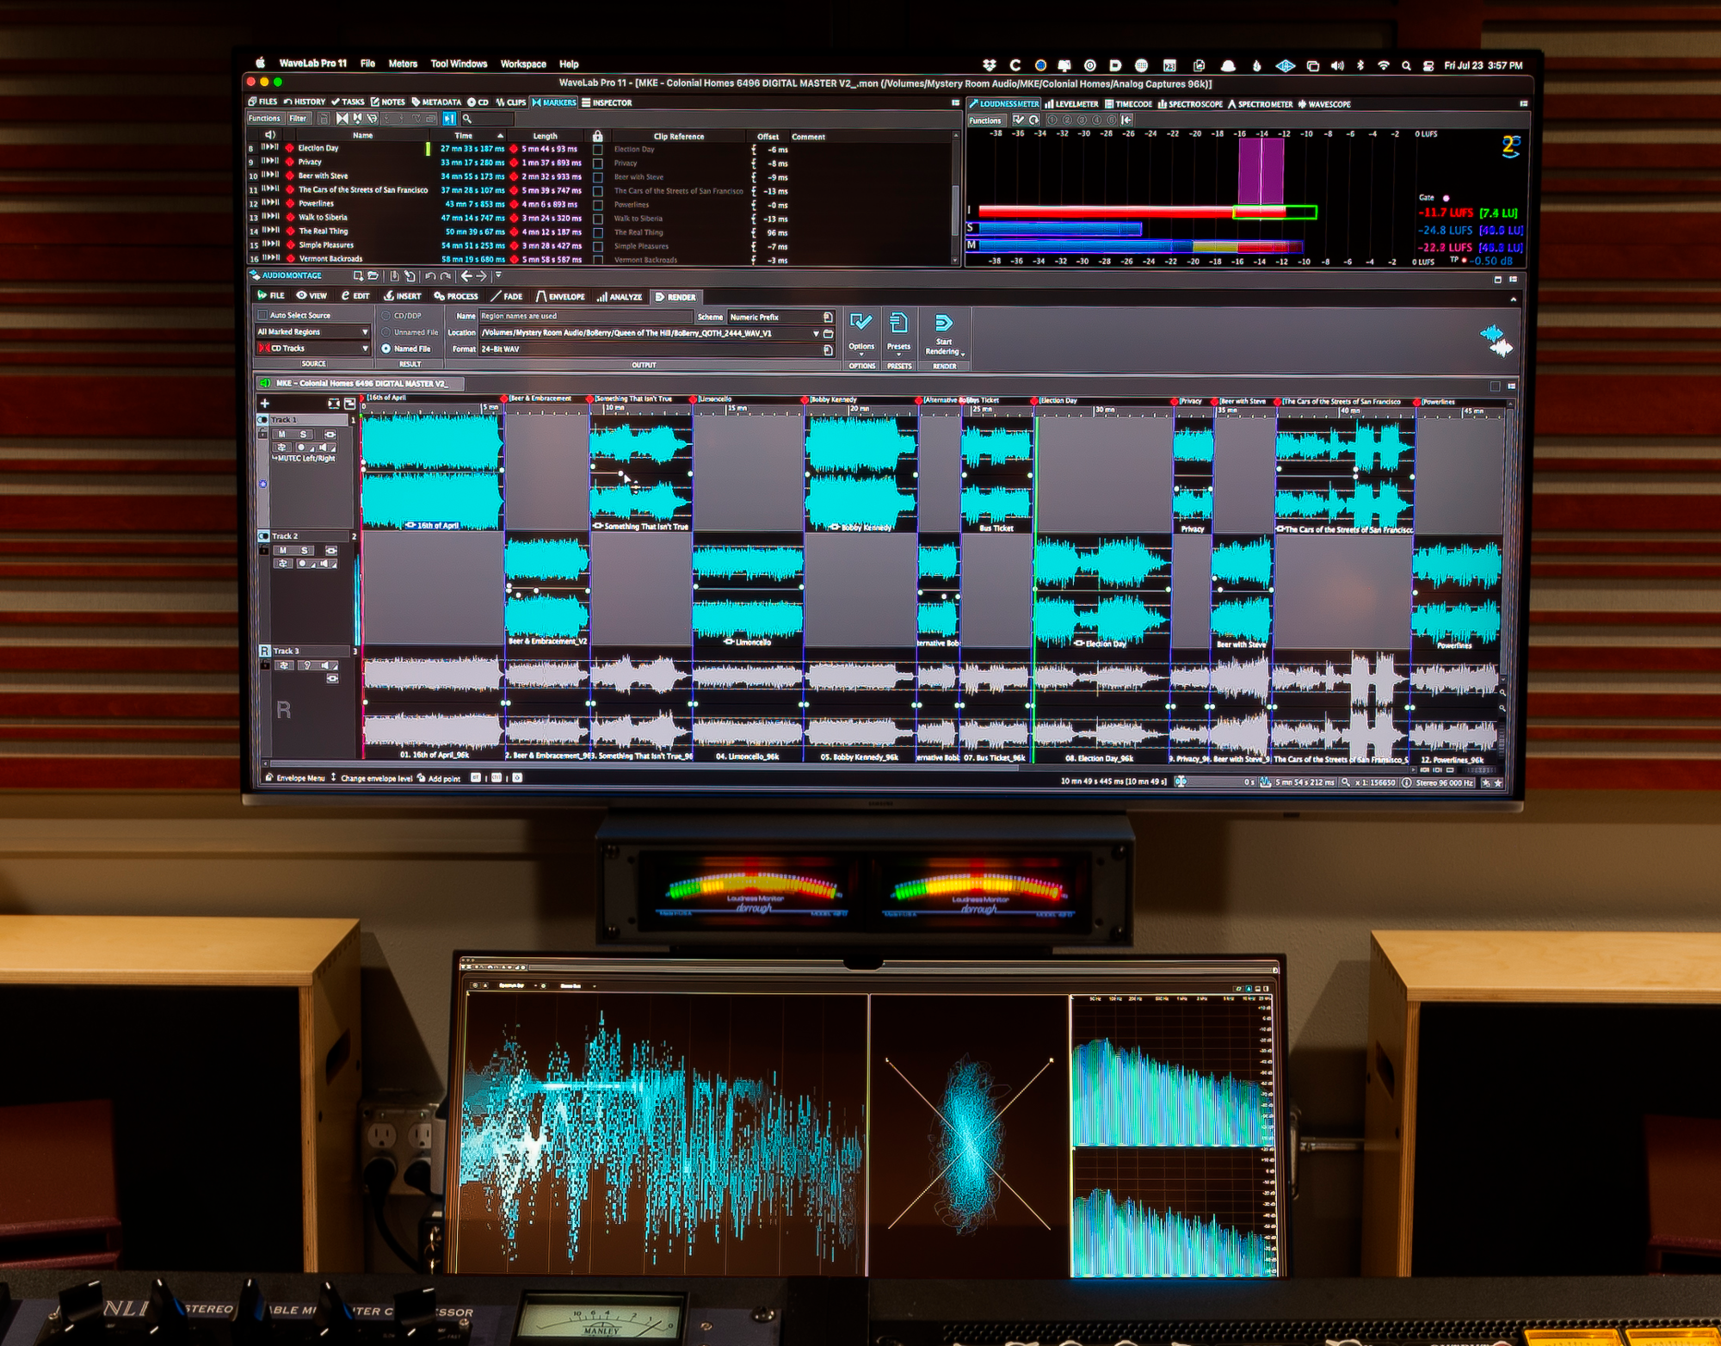
Task: Click the browse folder icon beside Location
Action: click(x=829, y=333)
